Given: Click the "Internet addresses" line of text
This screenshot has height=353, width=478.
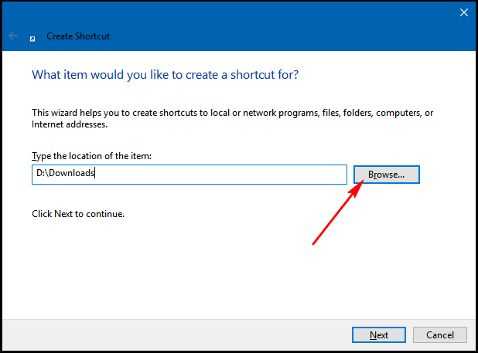Looking at the screenshot, I should coord(70,124).
